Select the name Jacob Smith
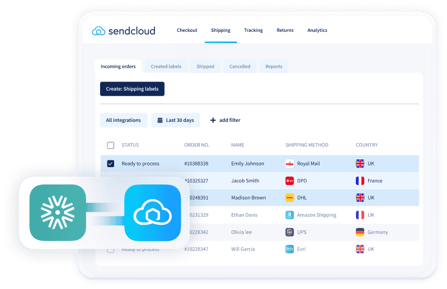 coord(245,181)
